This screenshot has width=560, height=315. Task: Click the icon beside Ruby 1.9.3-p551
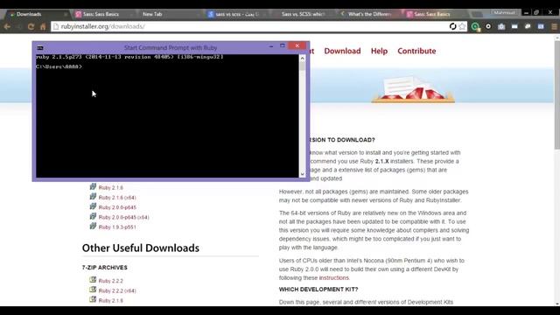[93, 226]
